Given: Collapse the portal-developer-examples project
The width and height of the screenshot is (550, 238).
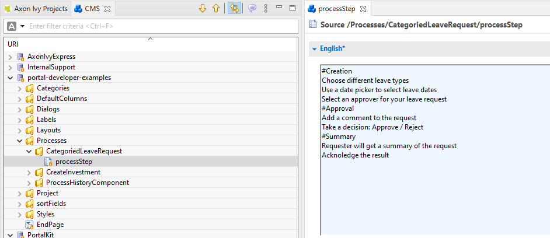Looking at the screenshot, I should pos(10,78).
